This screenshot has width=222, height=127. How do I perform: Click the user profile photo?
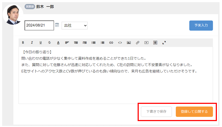click(13, 14)
